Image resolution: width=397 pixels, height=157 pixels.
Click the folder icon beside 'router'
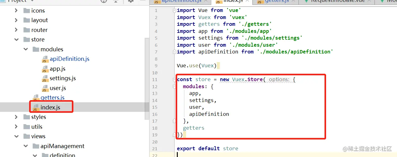pos(27,30)
